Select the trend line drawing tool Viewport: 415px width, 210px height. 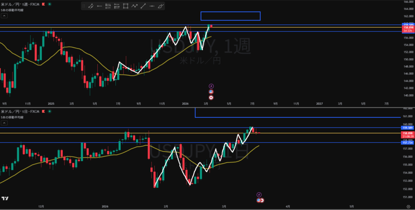(90, 6)
